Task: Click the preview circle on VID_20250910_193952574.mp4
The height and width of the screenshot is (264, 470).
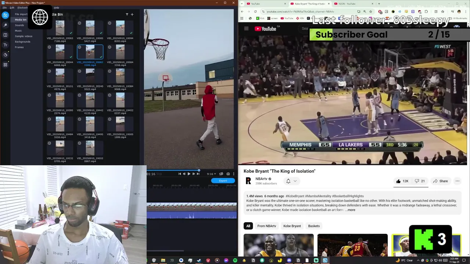Action: [49, 95]
